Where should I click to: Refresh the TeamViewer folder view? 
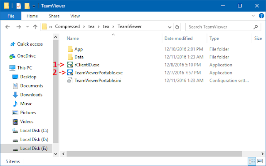pyautogui.click(x=177, y=27)
